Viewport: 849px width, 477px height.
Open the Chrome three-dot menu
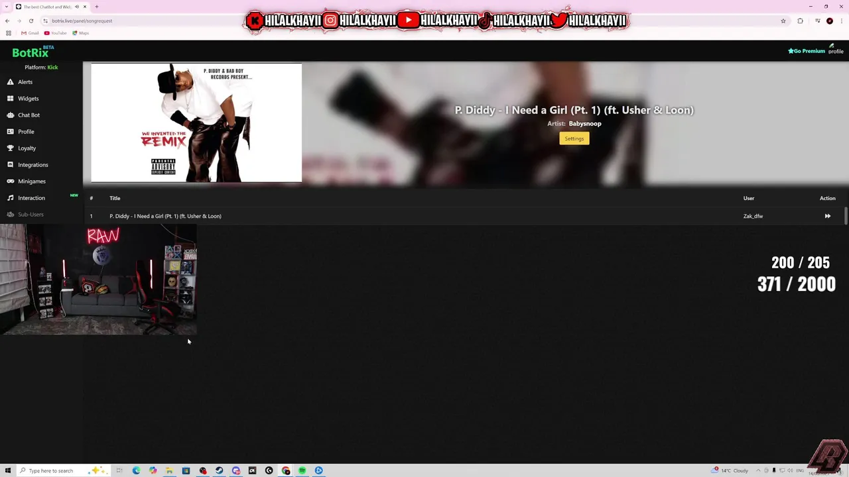coord(842,21)
